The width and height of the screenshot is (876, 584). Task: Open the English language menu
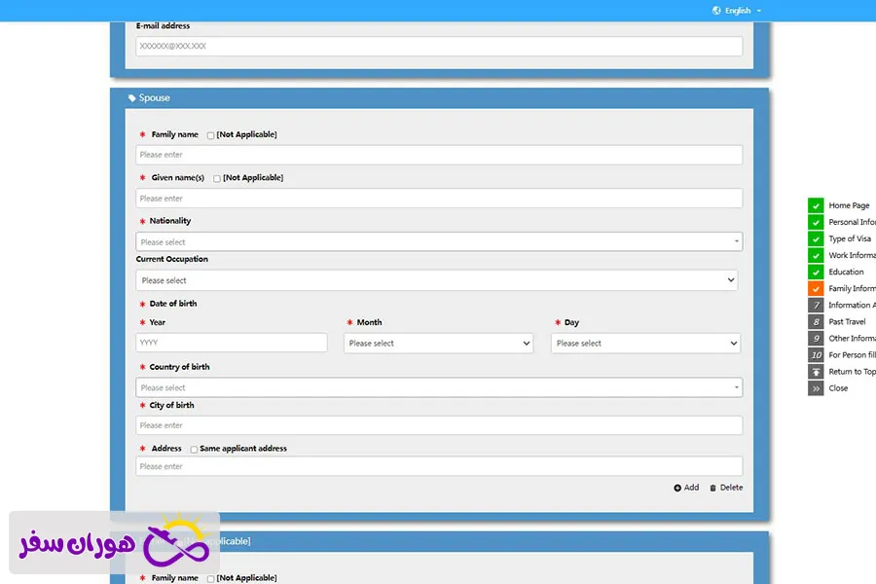tap(738, 11)
